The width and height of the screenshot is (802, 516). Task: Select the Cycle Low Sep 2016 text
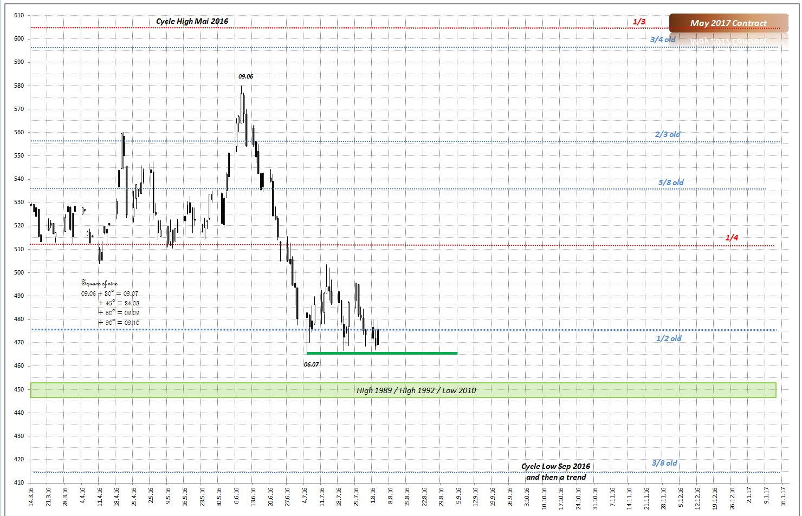pos(555,466)
